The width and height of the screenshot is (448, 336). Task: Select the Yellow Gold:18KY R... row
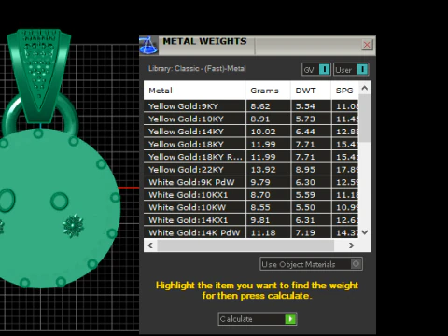pos(251,157)
